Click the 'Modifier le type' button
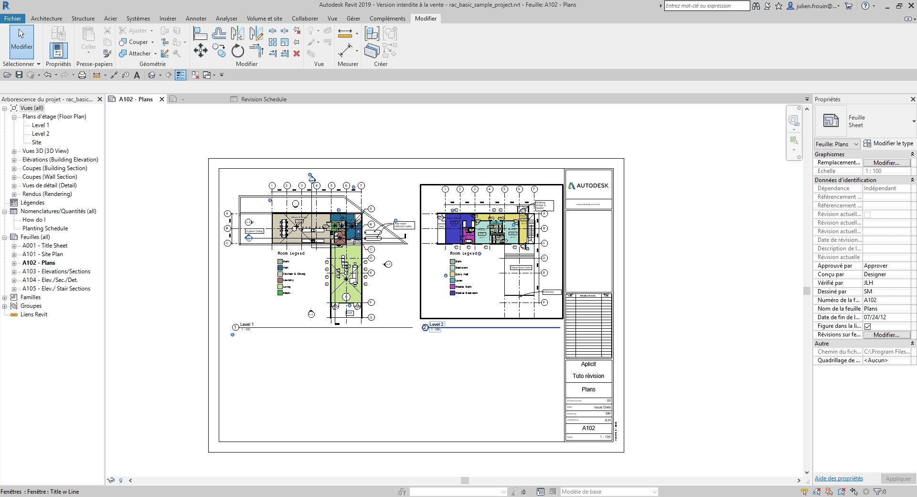The width and height of the screenshot is (917, 497). tap(888, 143)
